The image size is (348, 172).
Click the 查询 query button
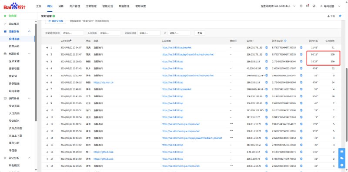pos(200,33)
